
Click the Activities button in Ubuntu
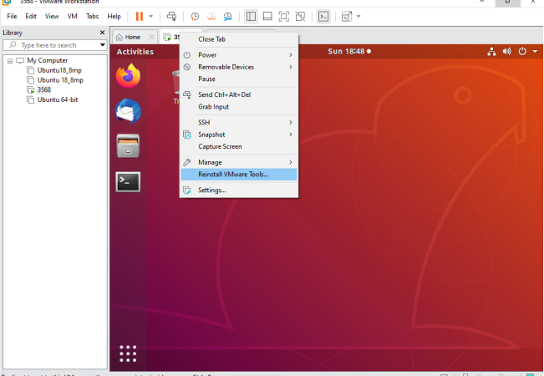[x=135, y=52]
